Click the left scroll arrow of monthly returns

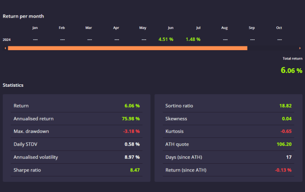point(5,48)
